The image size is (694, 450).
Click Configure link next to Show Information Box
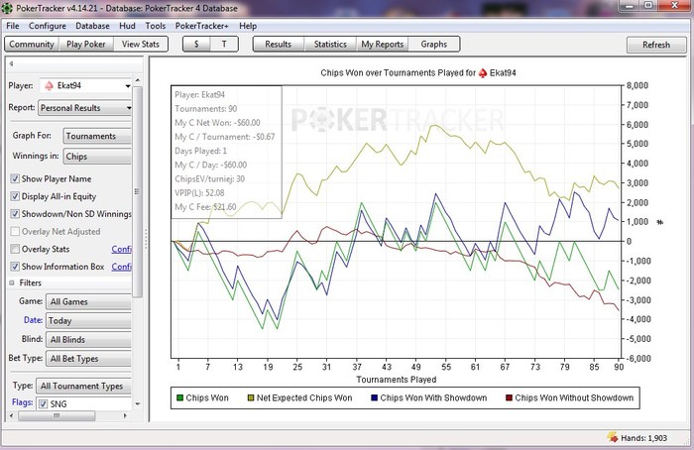tap(122, 267)
